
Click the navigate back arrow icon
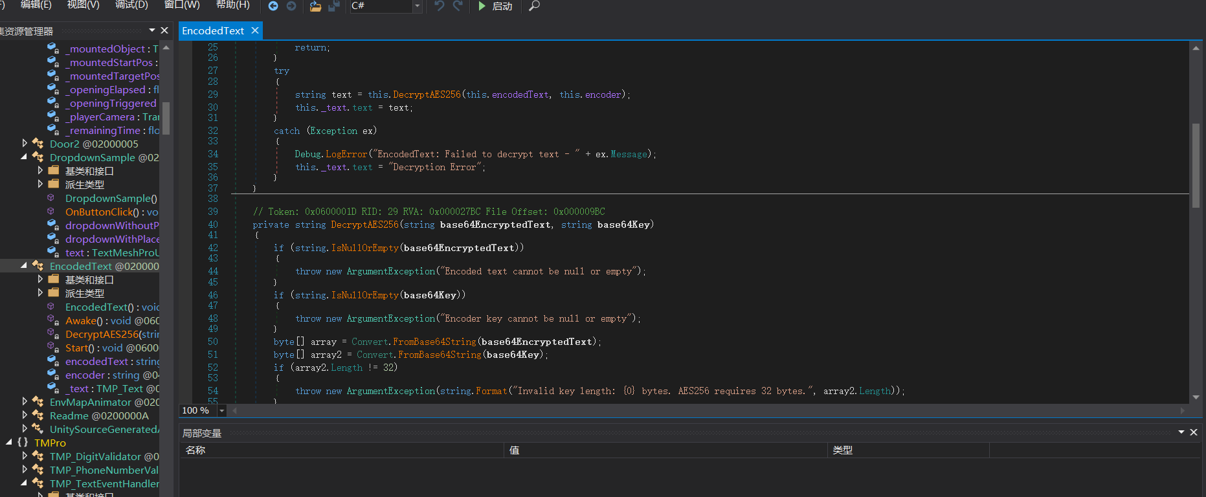click(x=273, y=6)
